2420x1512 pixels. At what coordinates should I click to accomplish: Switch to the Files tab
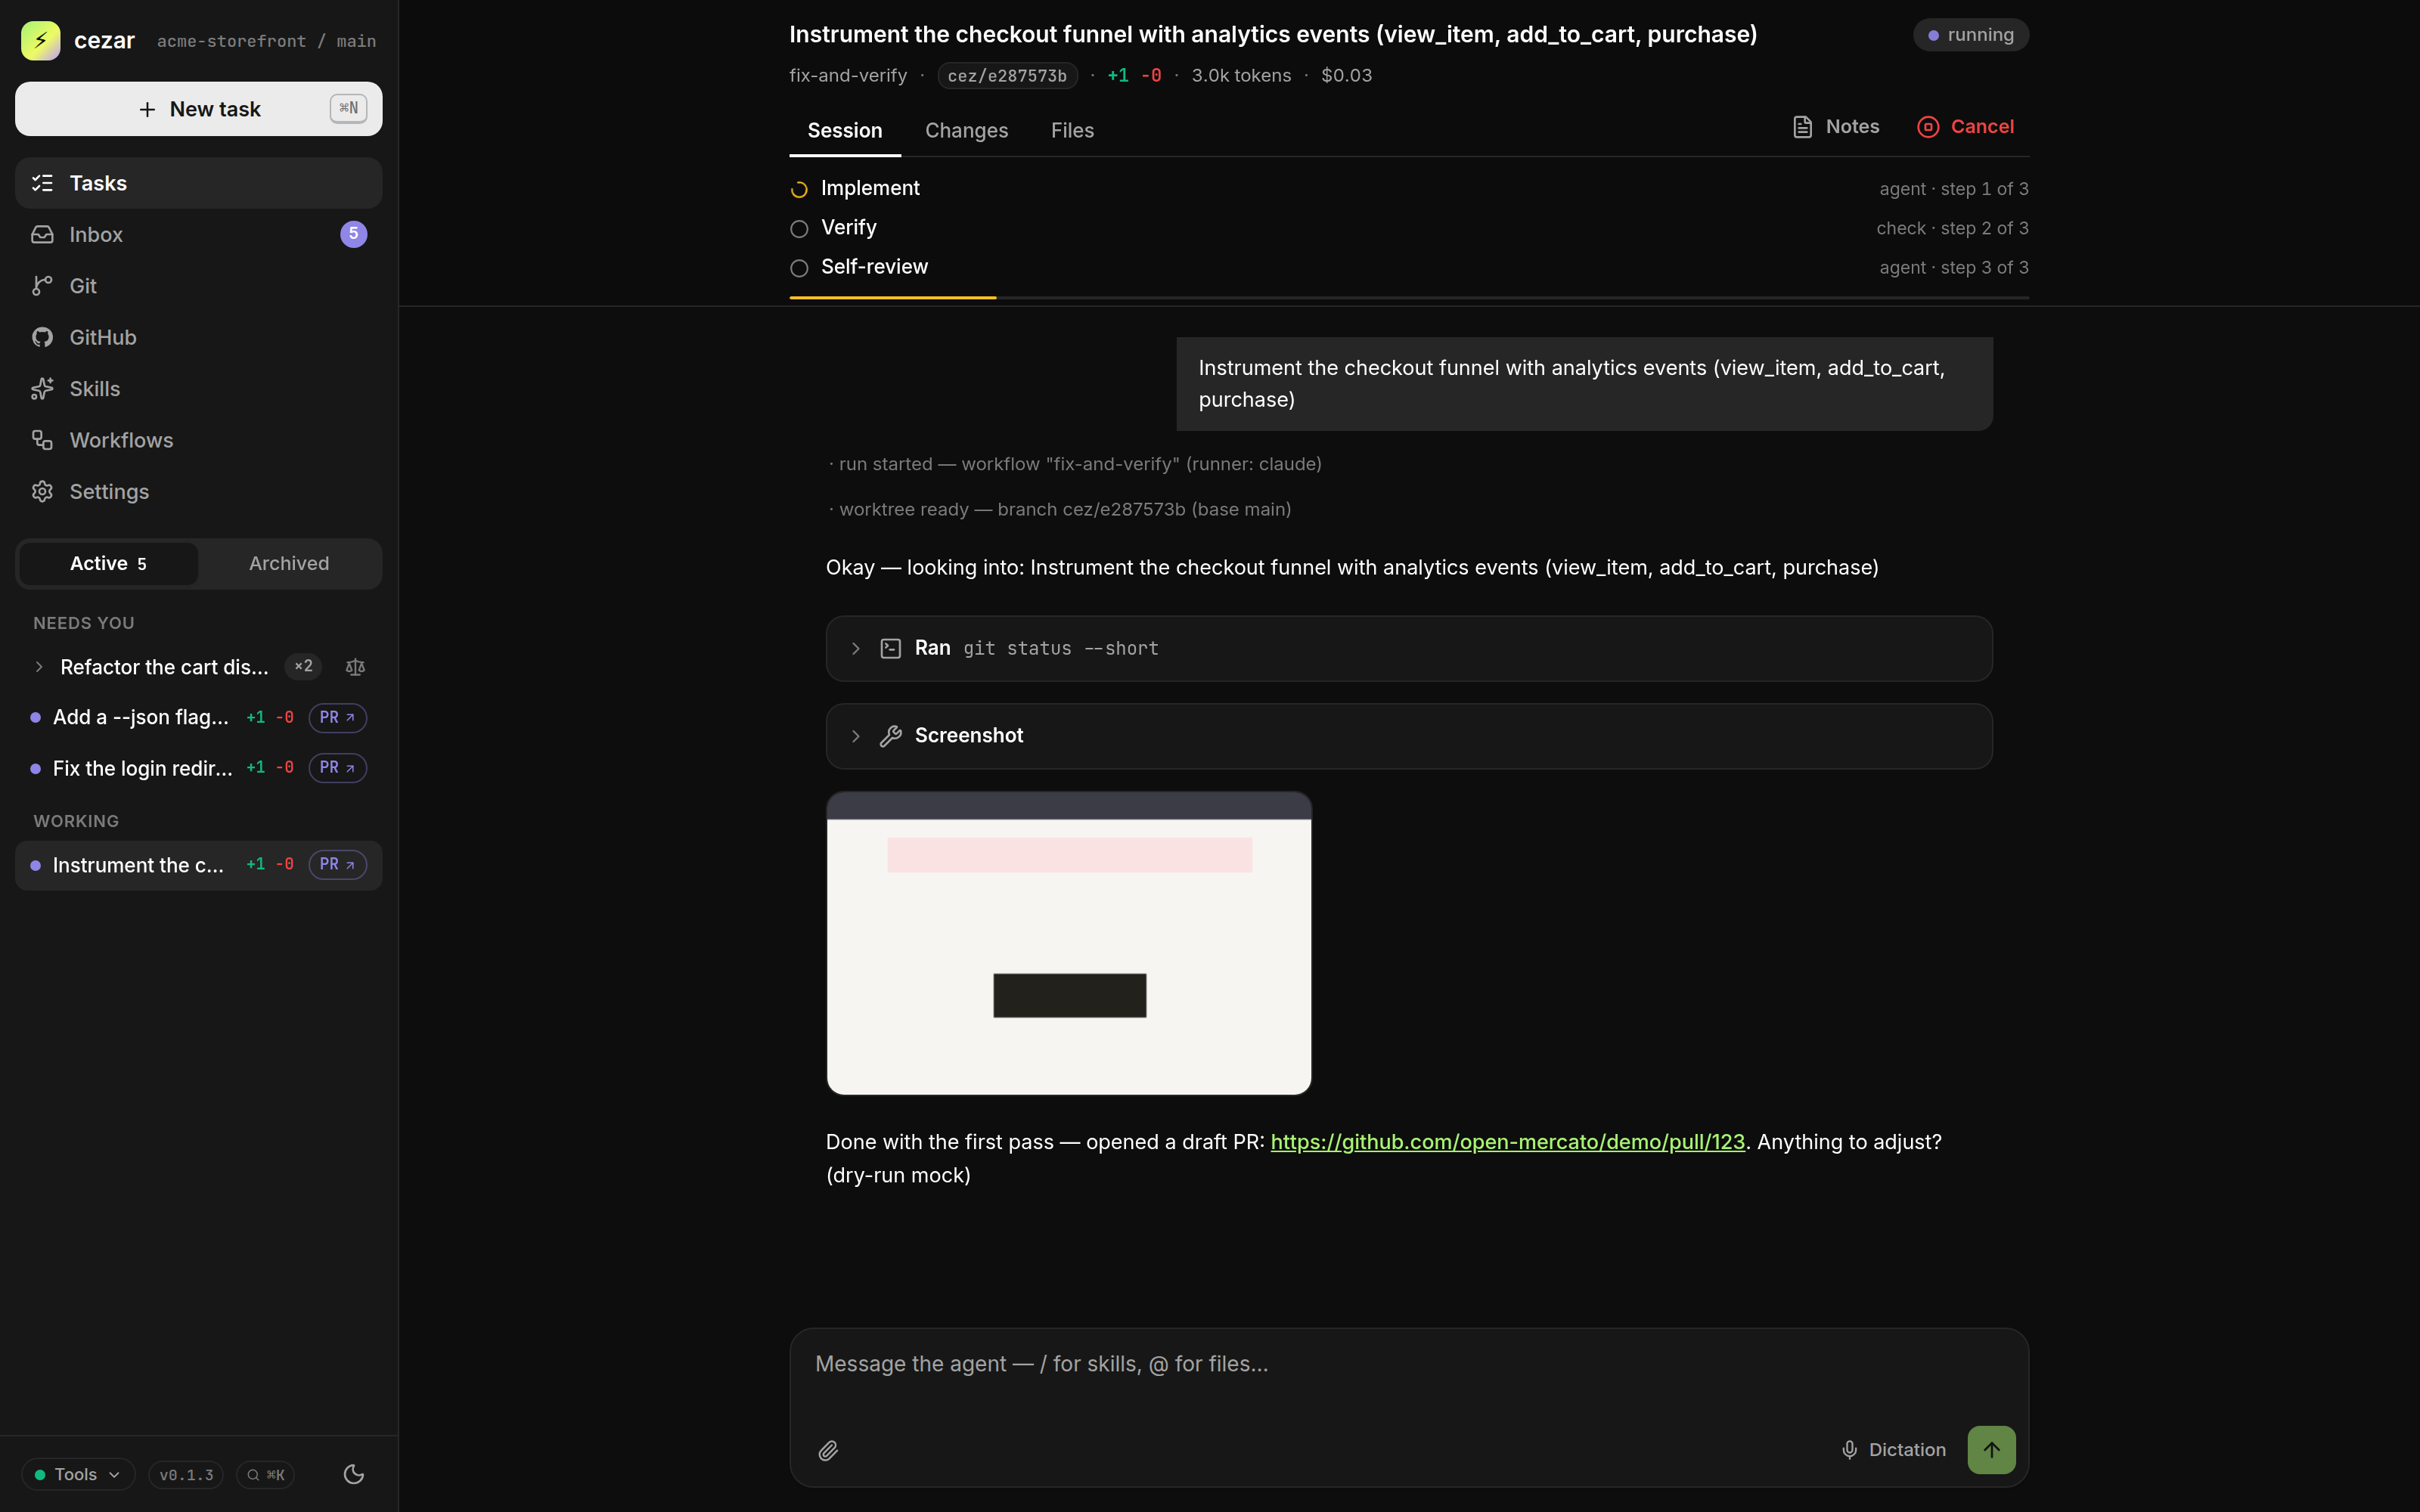pyautogui.click(x=1072, y=131)
